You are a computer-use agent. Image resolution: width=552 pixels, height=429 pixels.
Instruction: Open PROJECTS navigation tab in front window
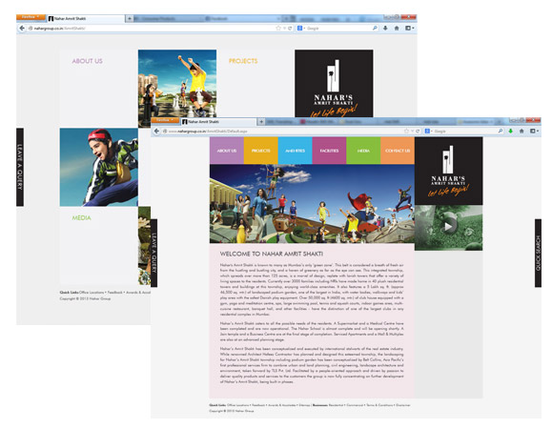(x=261, y=151)
